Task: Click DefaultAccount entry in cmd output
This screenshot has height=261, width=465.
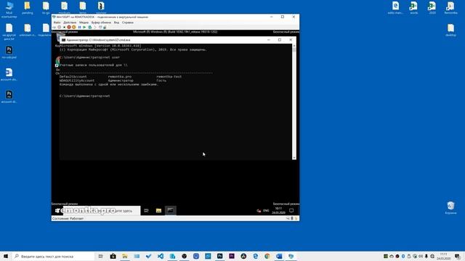Action: [x=73, y=77]
